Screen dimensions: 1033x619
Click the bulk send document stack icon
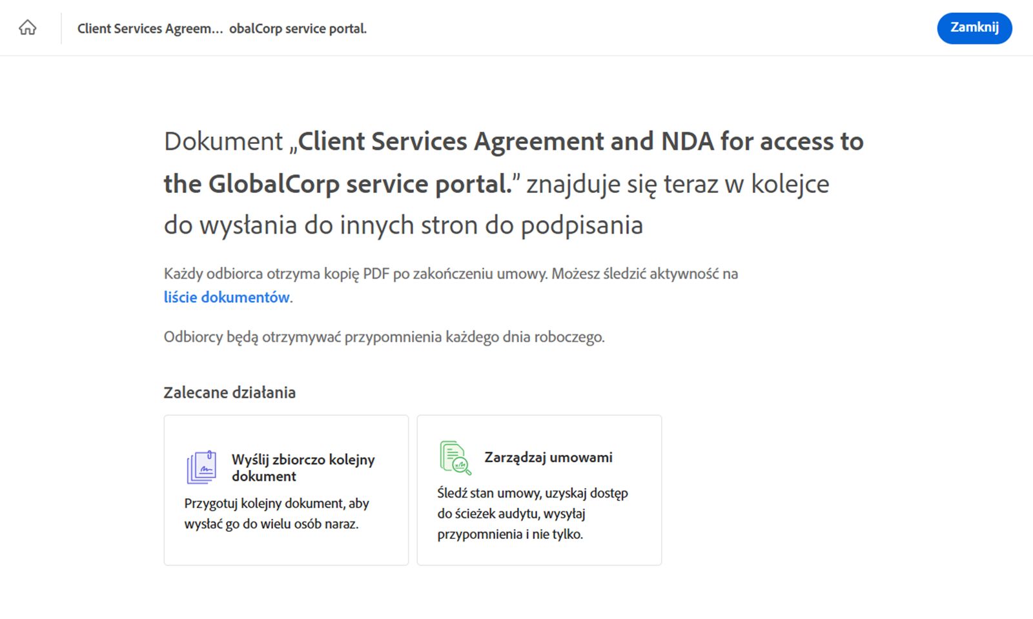[x=201, y=467]
